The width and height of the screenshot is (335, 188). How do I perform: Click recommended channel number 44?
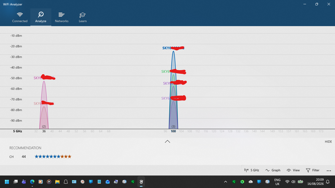tap(24, 157)
